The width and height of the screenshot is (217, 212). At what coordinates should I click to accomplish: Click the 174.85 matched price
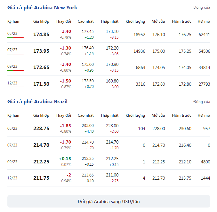click(41, 35)
